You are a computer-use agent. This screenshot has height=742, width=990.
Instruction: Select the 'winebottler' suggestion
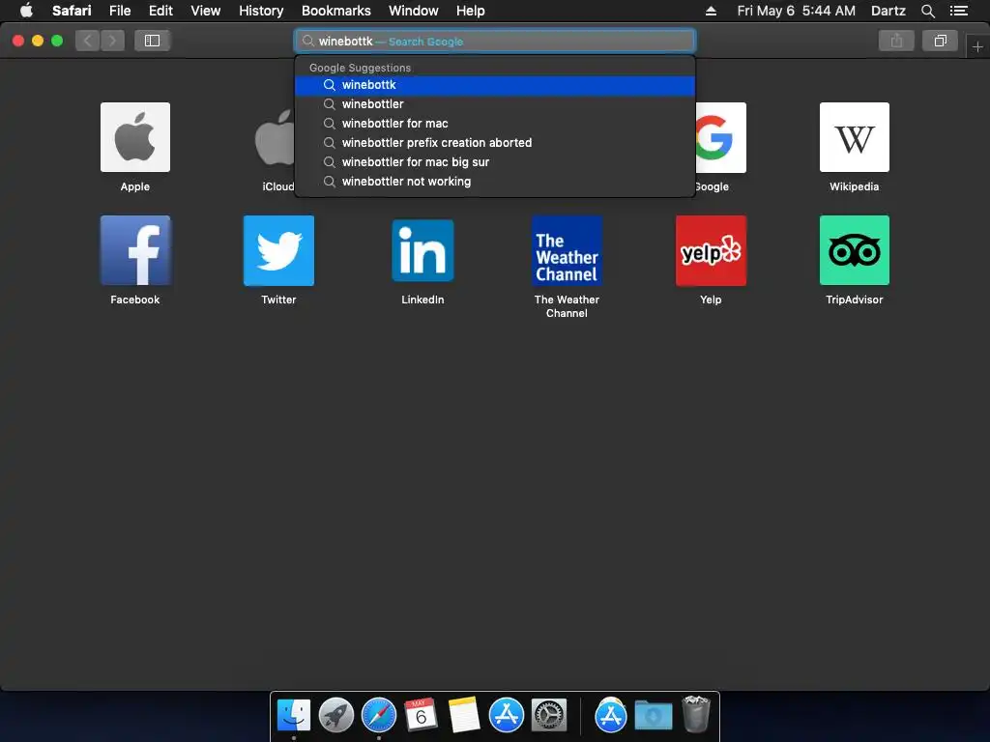point(495,104)
